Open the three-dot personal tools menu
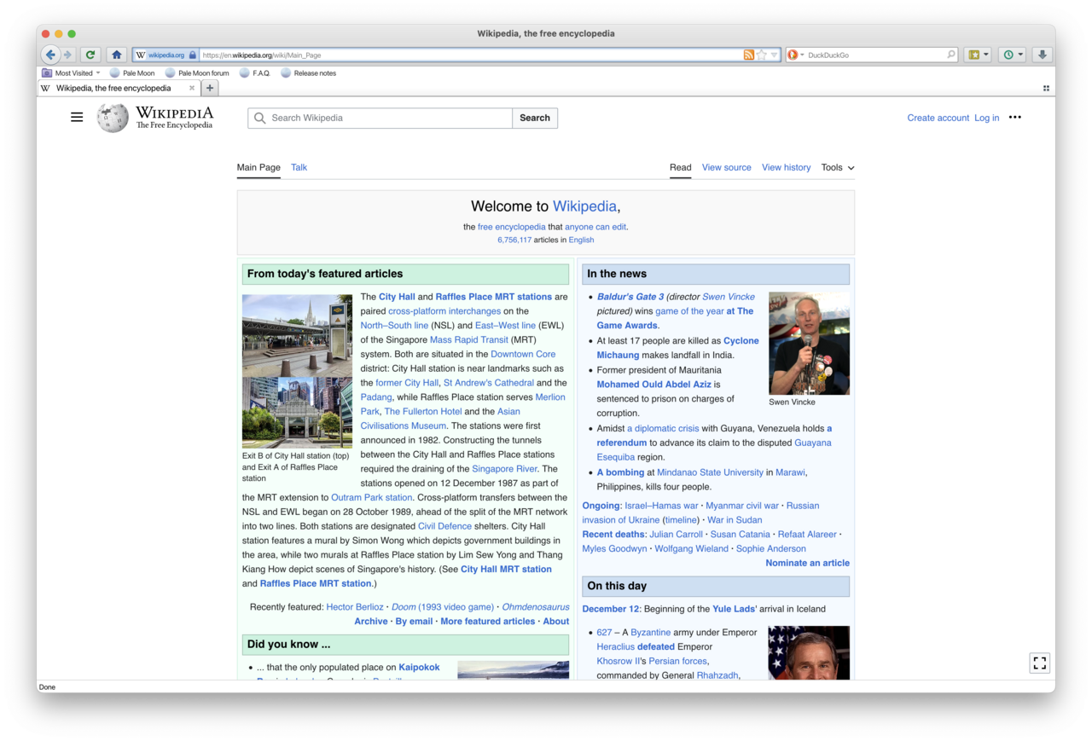The image size is (1092, 741). tap(1014, 118)
